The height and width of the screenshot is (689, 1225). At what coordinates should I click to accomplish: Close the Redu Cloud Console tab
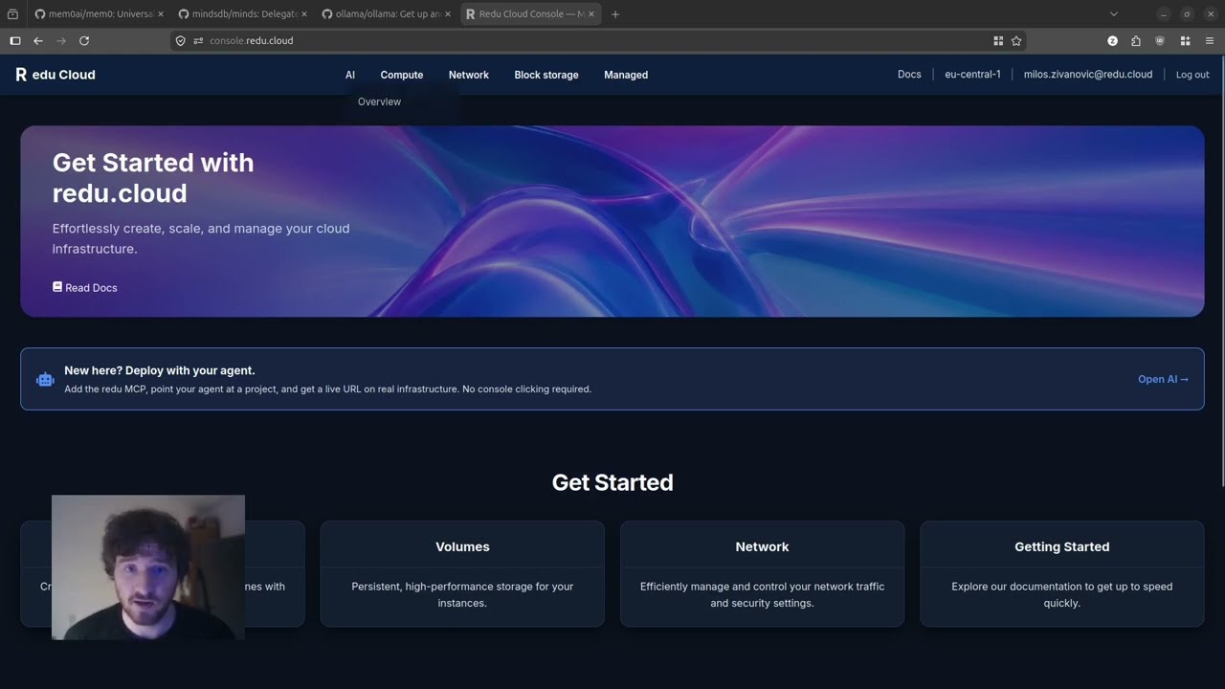coord(591,14)
